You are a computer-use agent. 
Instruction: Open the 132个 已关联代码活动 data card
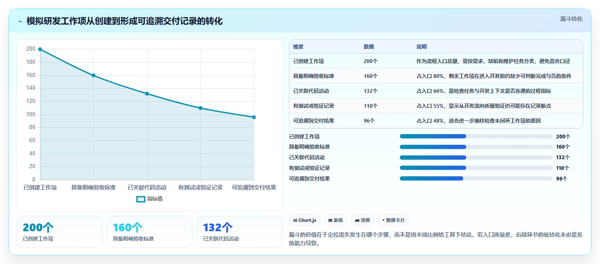pyautogui.click(x=240, y=232)
